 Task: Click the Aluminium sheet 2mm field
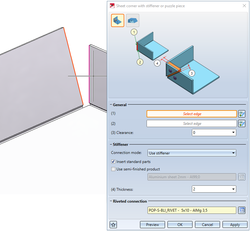192,177
